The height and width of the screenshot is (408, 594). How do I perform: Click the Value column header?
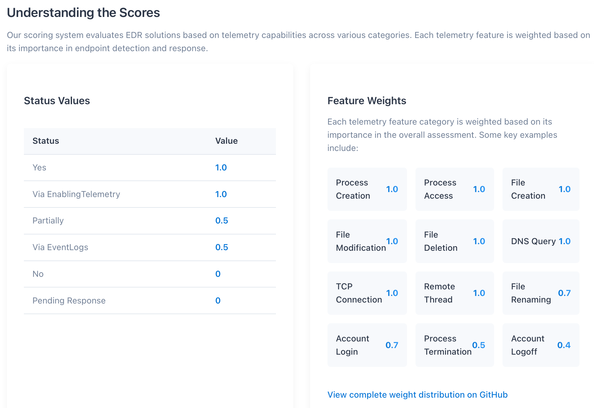[226, 141]
